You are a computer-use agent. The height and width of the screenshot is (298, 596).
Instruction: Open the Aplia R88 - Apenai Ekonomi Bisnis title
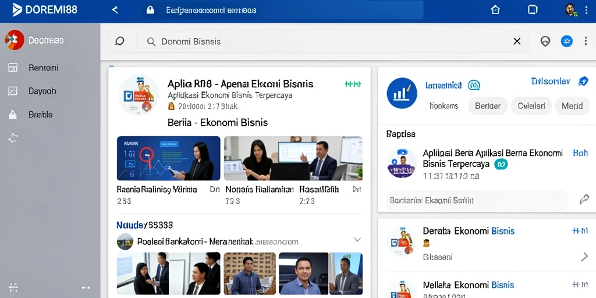point(240,84)
